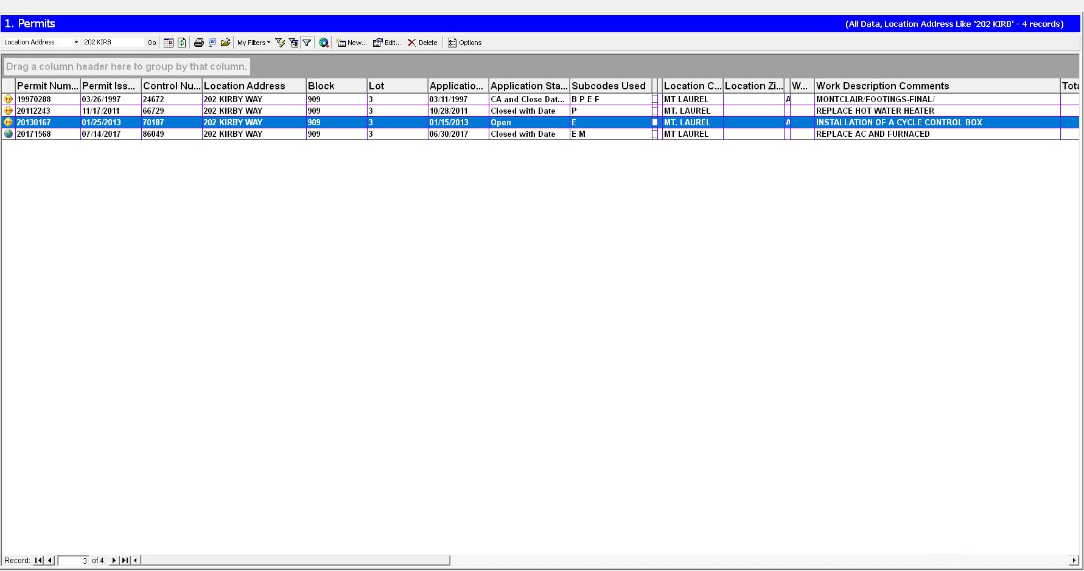Viewport: 1084px width, 571px height.
Task: Sort by Permit Number column header
Action: pyautogui.click(x=47, y=86)
